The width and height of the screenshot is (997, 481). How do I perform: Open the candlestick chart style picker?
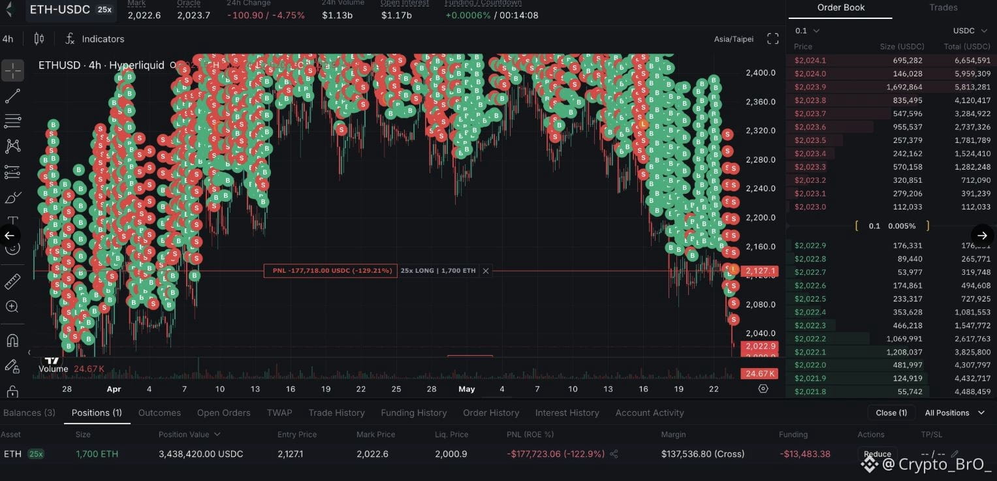(x=39, y=39)
